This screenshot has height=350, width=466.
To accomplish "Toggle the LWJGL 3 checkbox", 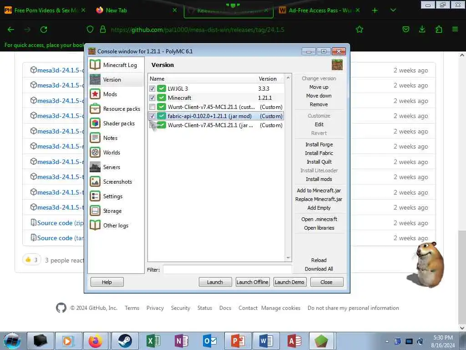I will click(152, 89).
